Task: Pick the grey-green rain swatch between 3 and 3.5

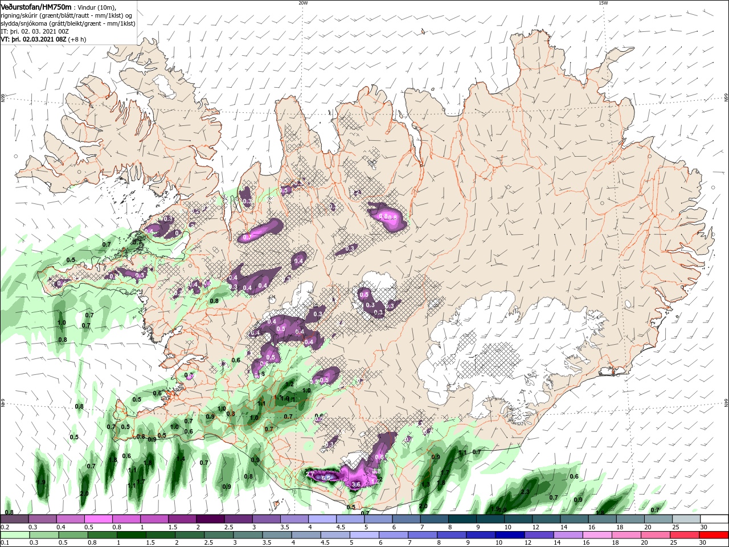Action: click(x=248, y=535)
